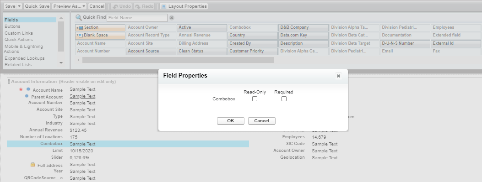This screenshot has width=482, height=182.
Task: Open the Preview As dropdown
Action: (x=69, y=6)
